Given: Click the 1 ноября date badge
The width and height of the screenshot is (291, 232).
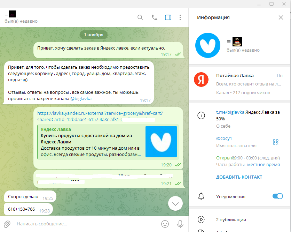Looking at the screenshot, I should (94, 35).
